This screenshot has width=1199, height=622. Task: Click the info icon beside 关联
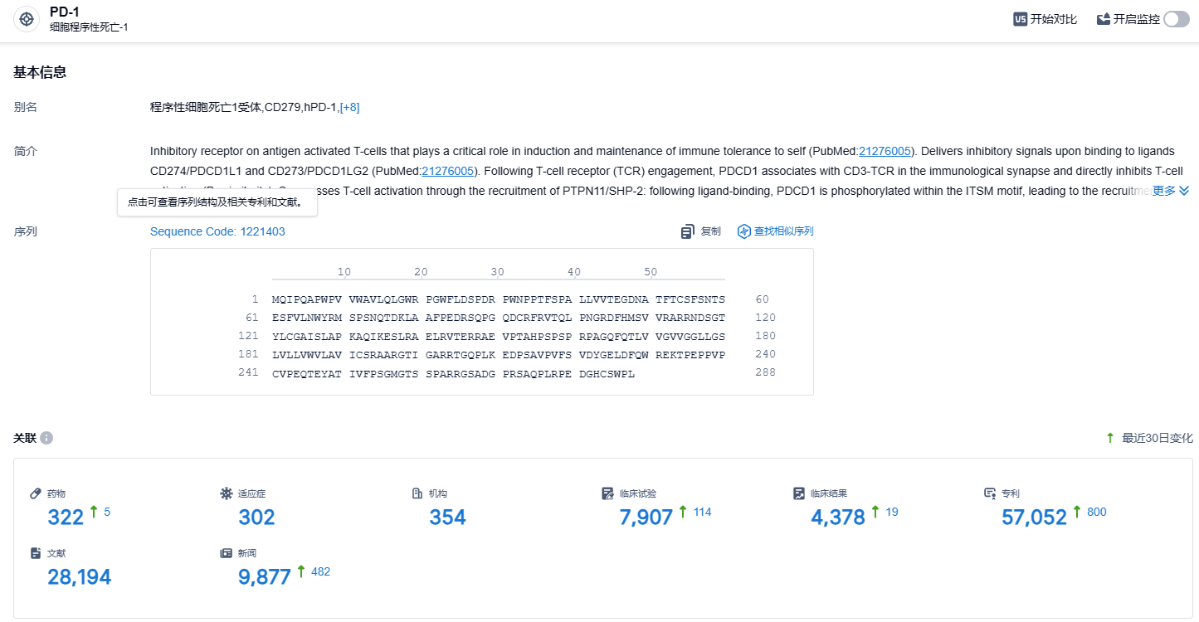(x=46, y=438)
